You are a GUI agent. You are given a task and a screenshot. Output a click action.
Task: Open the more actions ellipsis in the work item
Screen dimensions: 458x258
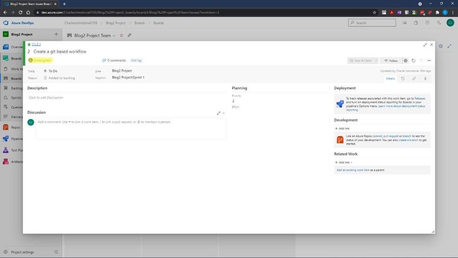(429, 61)
